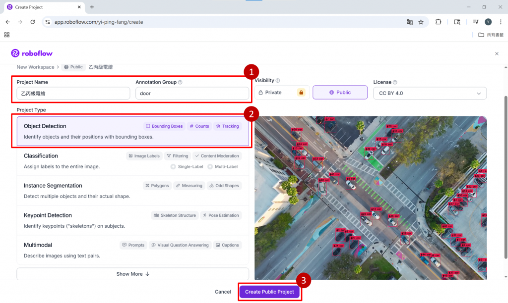This screenshot has width=508, height=303.
Task: Open browser extensions puzzle icon
Action: 439,22
